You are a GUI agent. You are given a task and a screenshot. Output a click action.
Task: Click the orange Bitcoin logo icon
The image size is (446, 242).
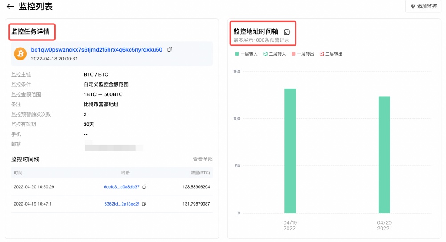[x=20, y=53]
